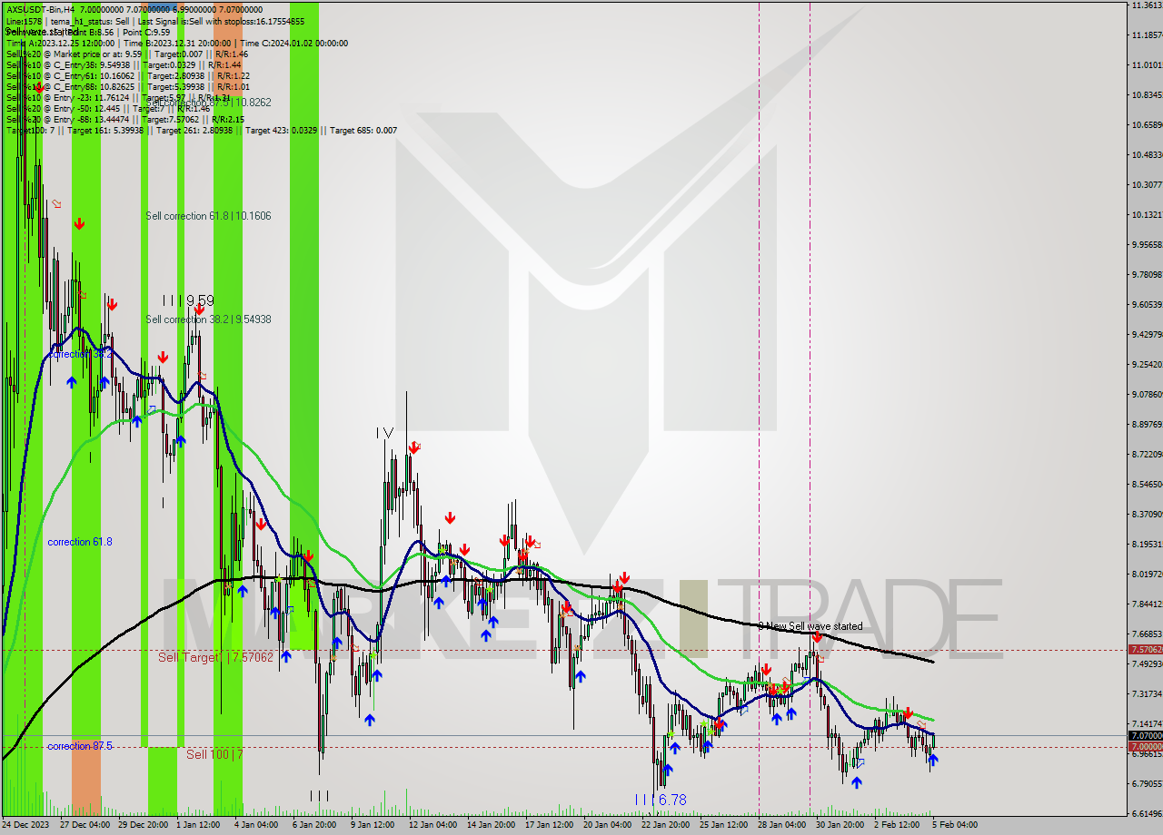Click the 'Sell correction 61.8 | 10.1606' label

208,216
